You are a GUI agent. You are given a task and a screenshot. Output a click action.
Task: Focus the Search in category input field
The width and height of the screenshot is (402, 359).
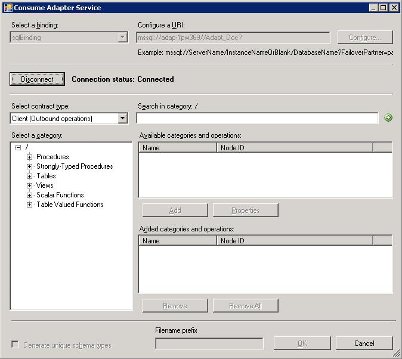[x=257, y=118]
